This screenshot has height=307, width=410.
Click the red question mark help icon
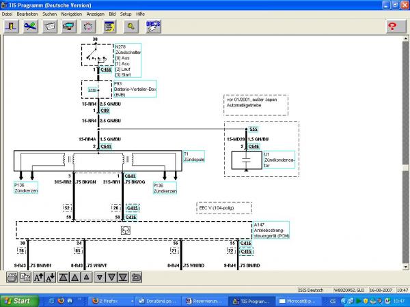pos(392,26)
